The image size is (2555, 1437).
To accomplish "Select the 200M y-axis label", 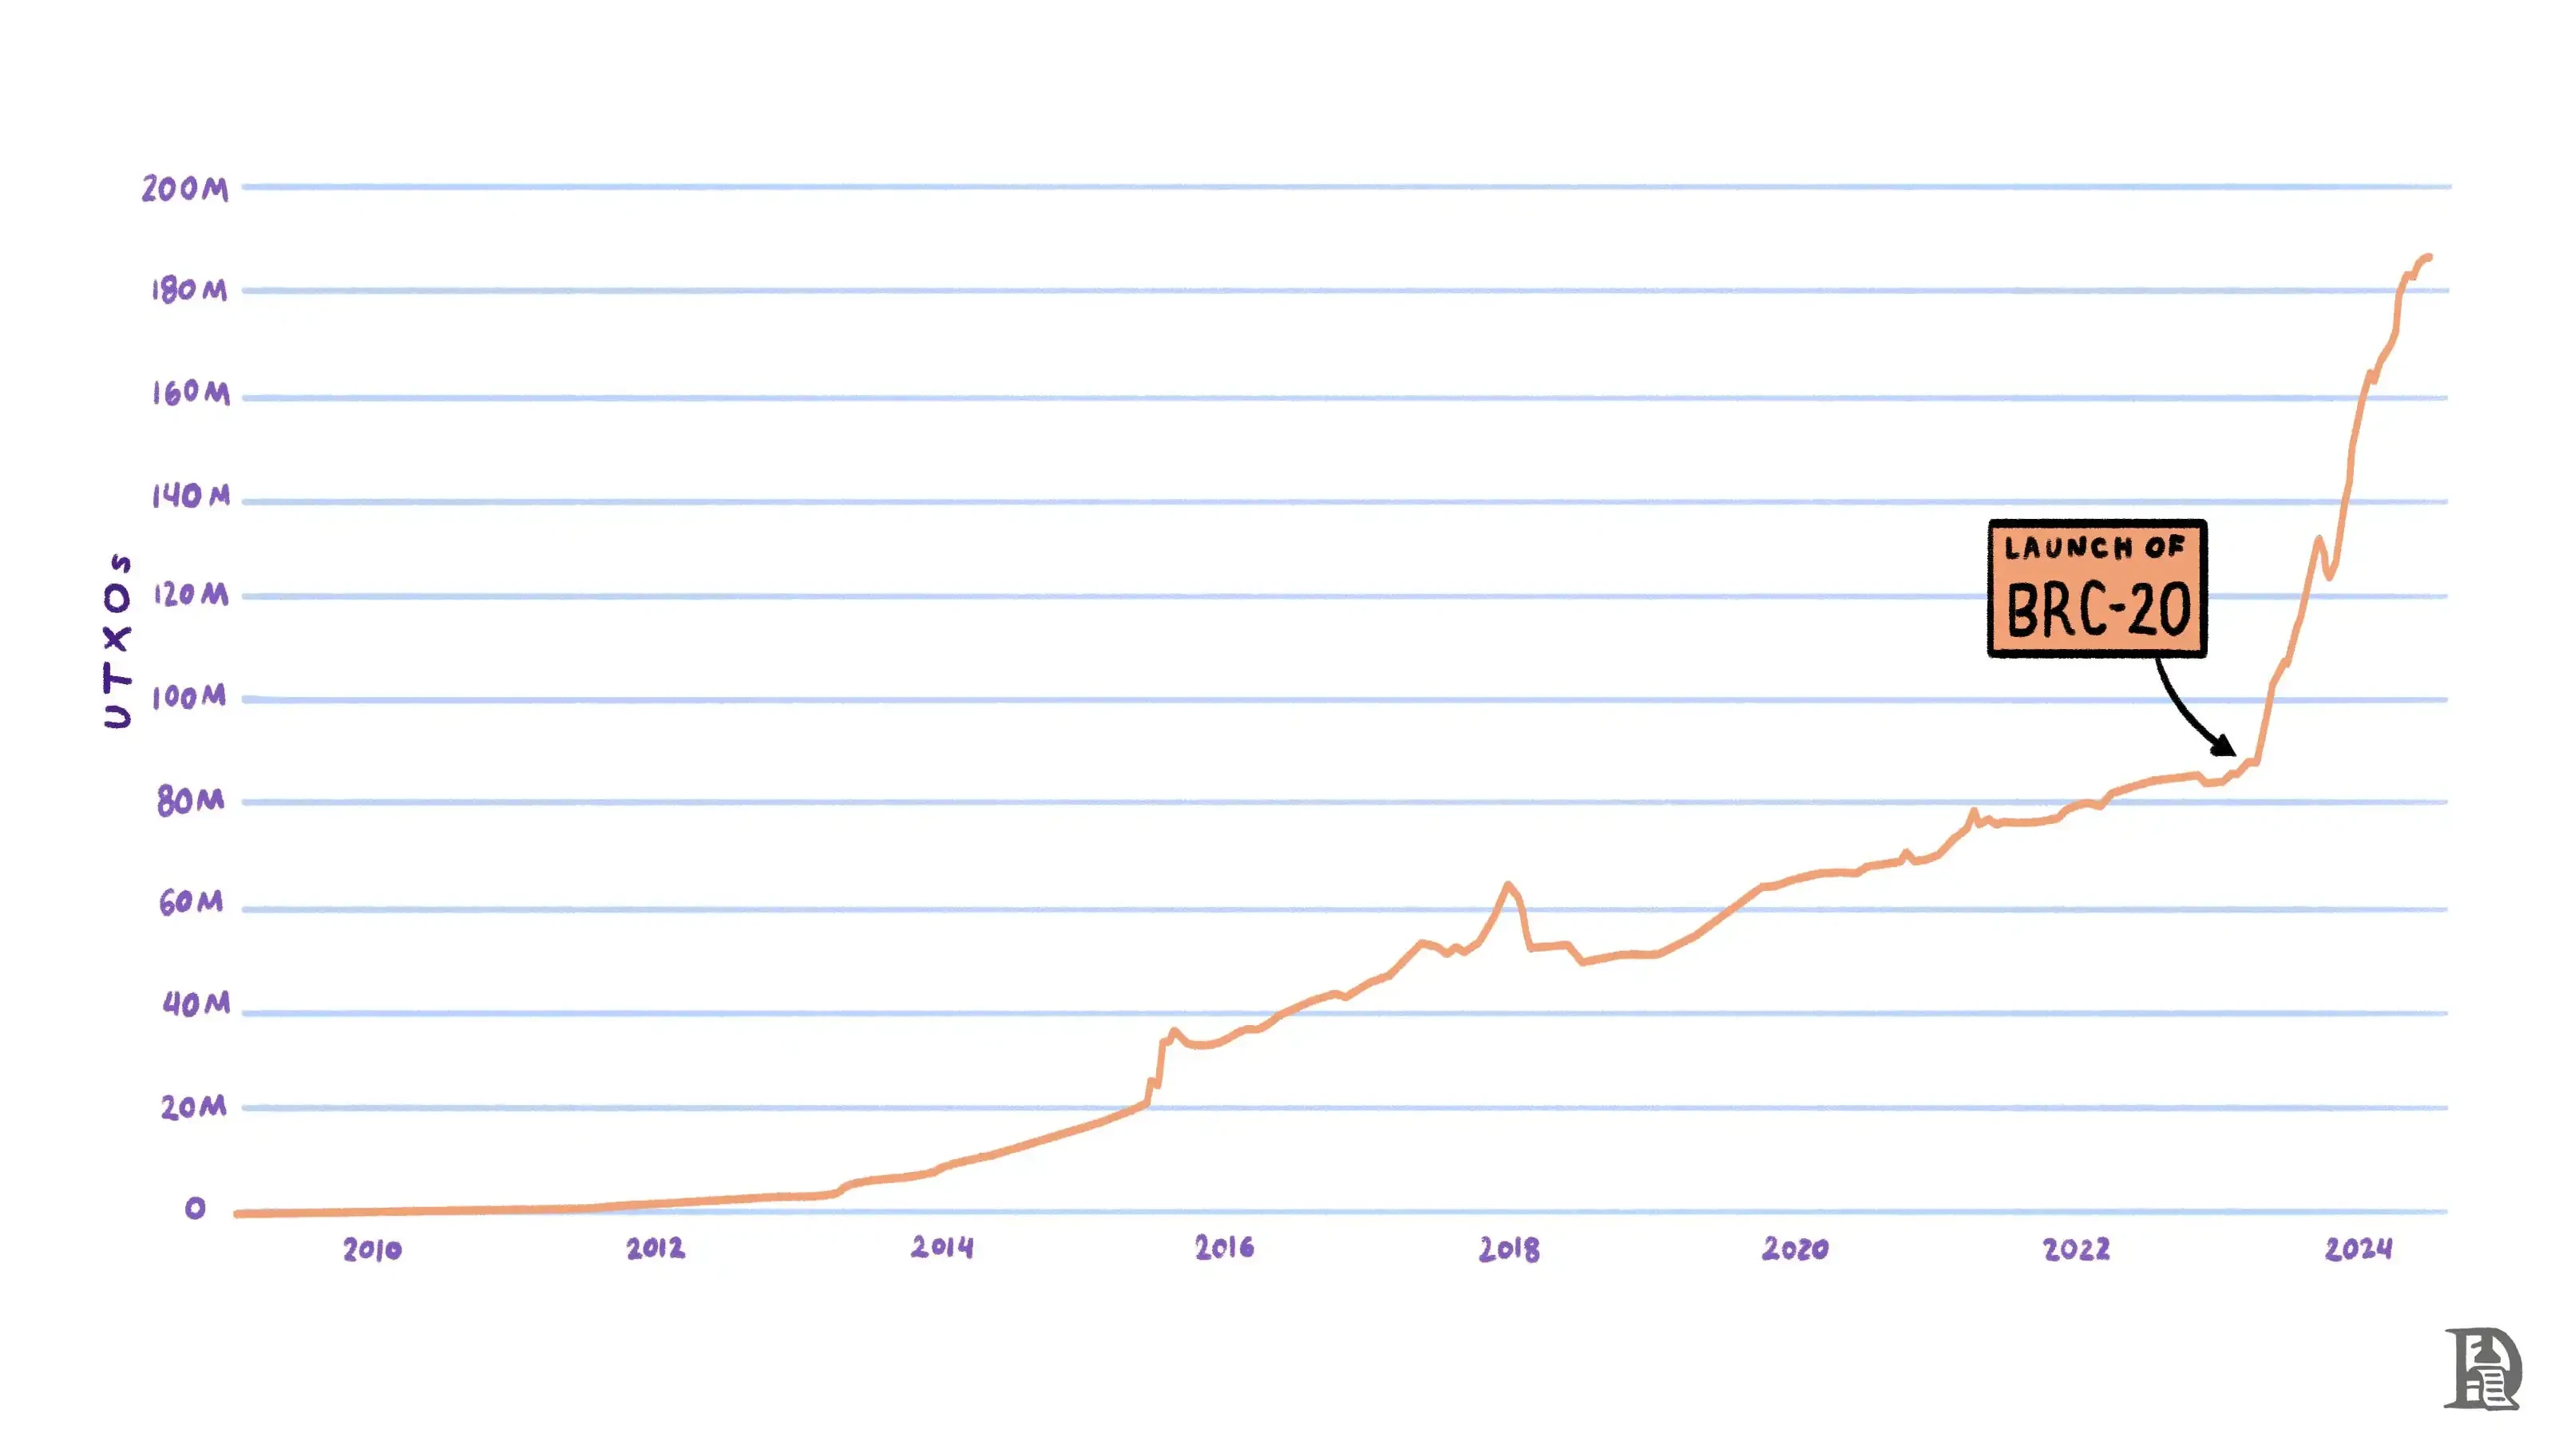I will click(x=184, y=188).
